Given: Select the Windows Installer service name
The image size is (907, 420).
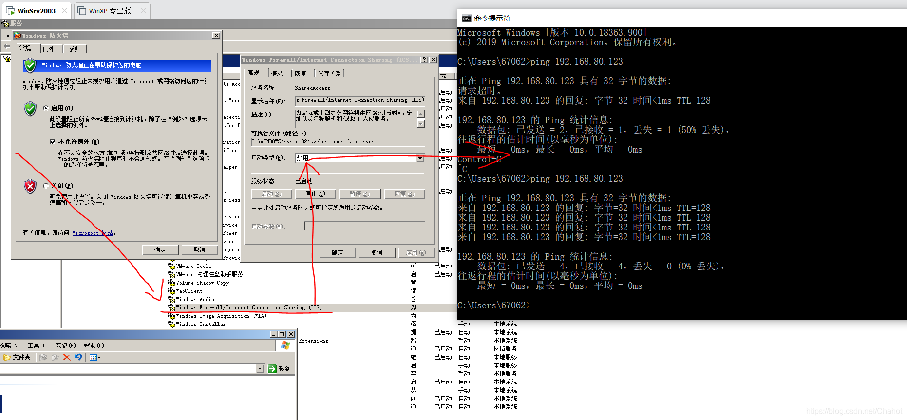Looking at the screenshot, I should pos(201,324).
